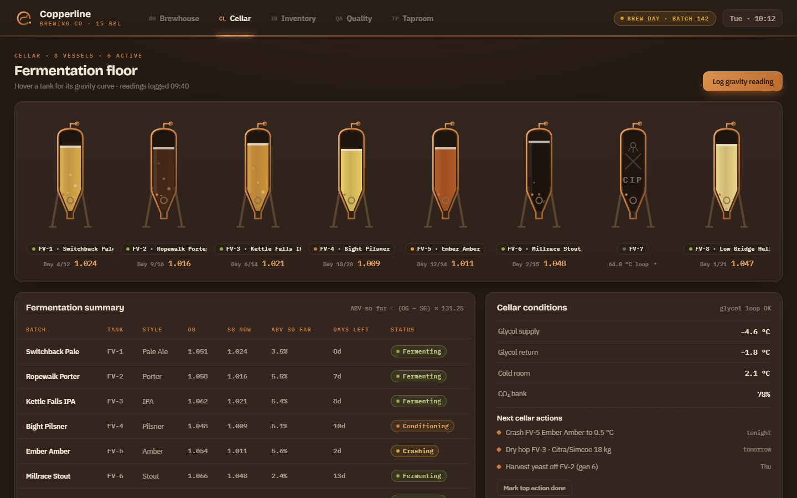This screenshot has height=498, width=797.
Task: Click the 1.021 gravity reading under FV-3
Action: pyautogui.click(x=273, y=264)
